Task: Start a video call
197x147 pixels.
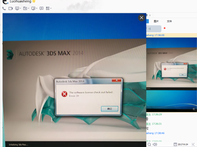Action: pyautogui.click(x=11, y=9)
